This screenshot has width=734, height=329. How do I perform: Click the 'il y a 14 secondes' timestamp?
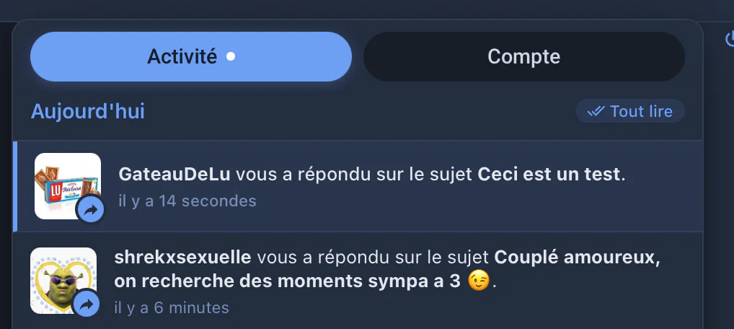(187, 201)
